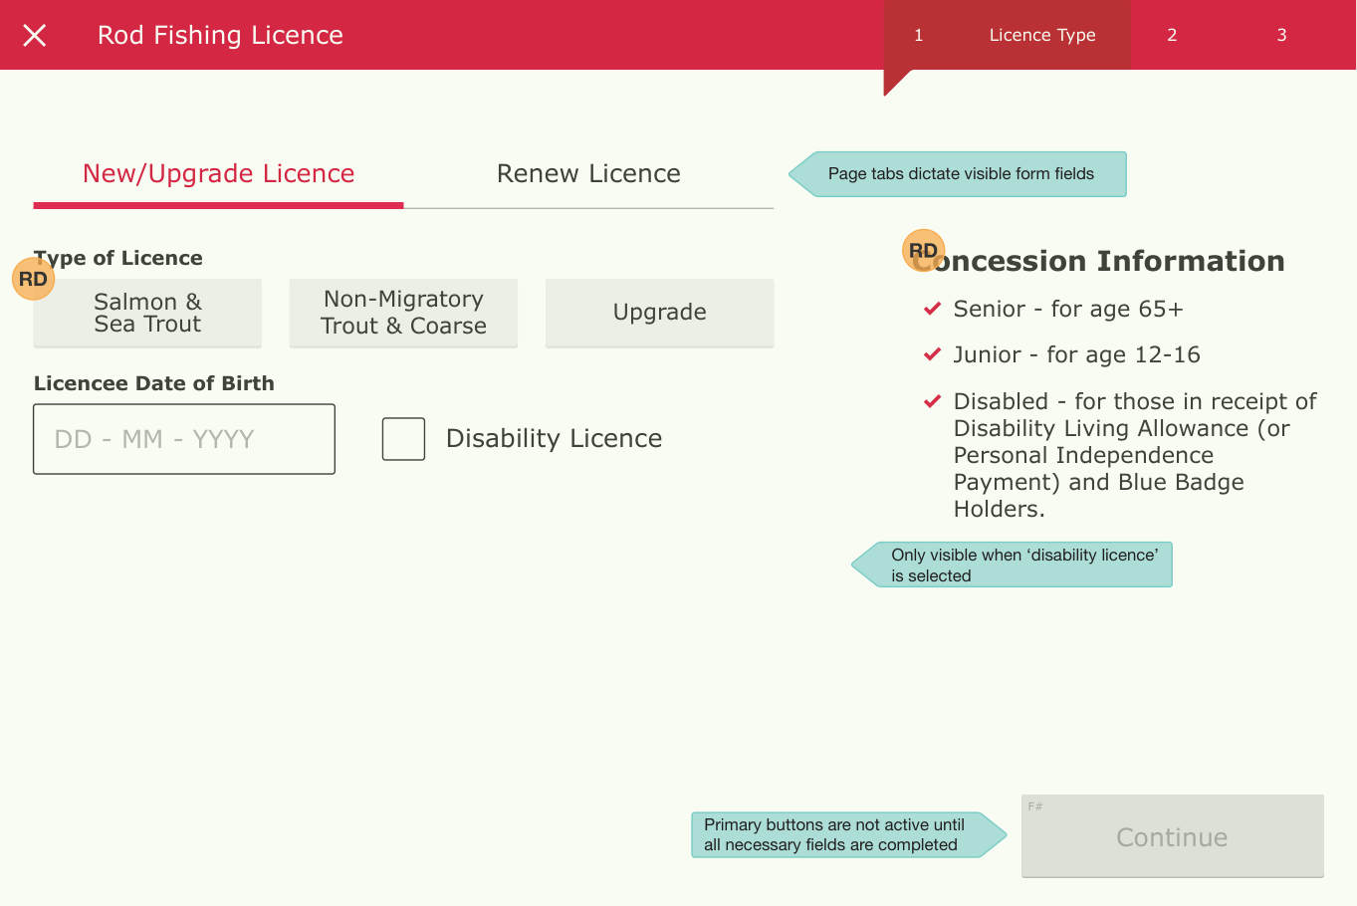Click 'Junior - for age 12-16' text
The image size is (1357, 906).
[x=1076, y=355]
